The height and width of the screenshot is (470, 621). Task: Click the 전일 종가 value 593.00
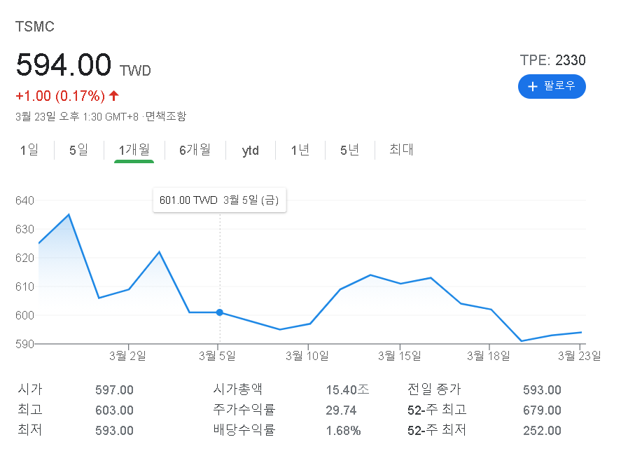(542, 390)
